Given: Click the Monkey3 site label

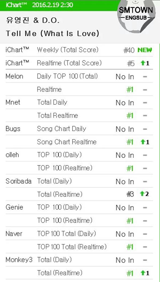Looking at the screenshot, I should tap(19, 260).
